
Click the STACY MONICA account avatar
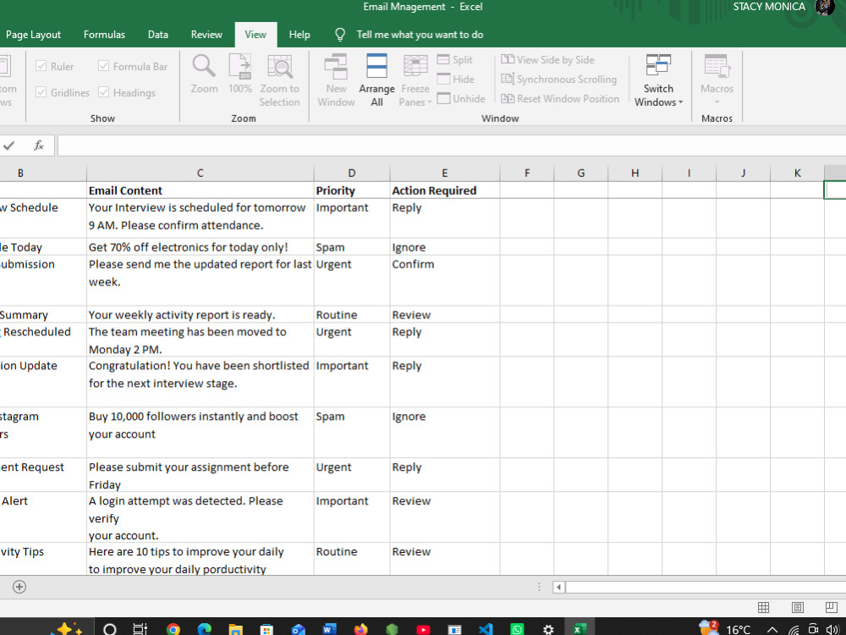tap(824, 7)
